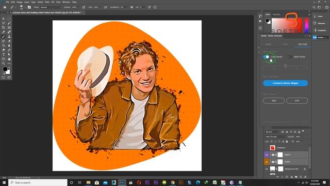Select the Eyedropper tool
The width and height of the screenshot is (330, 186).
pyautogui.click(x=4, y=32)
